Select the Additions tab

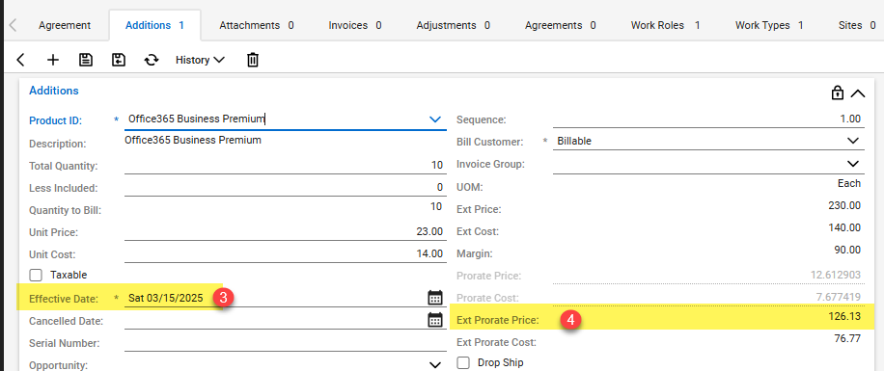tap(154, 25)
